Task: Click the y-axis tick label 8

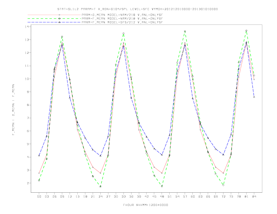Action: tap(28, 105)
